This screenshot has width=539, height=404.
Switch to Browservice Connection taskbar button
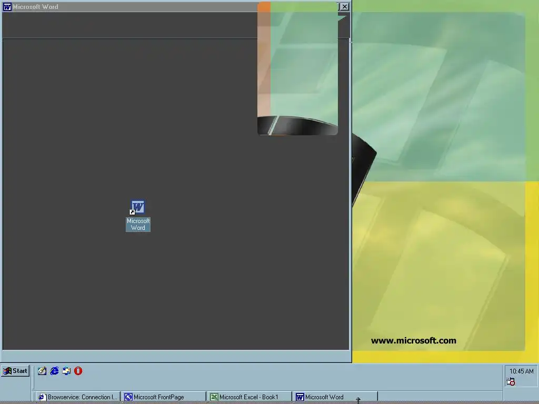tap(78, 397)
